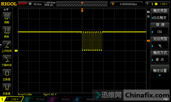
Task: Select the channel 2 tab showing 10.0mV
Action: 36,99
